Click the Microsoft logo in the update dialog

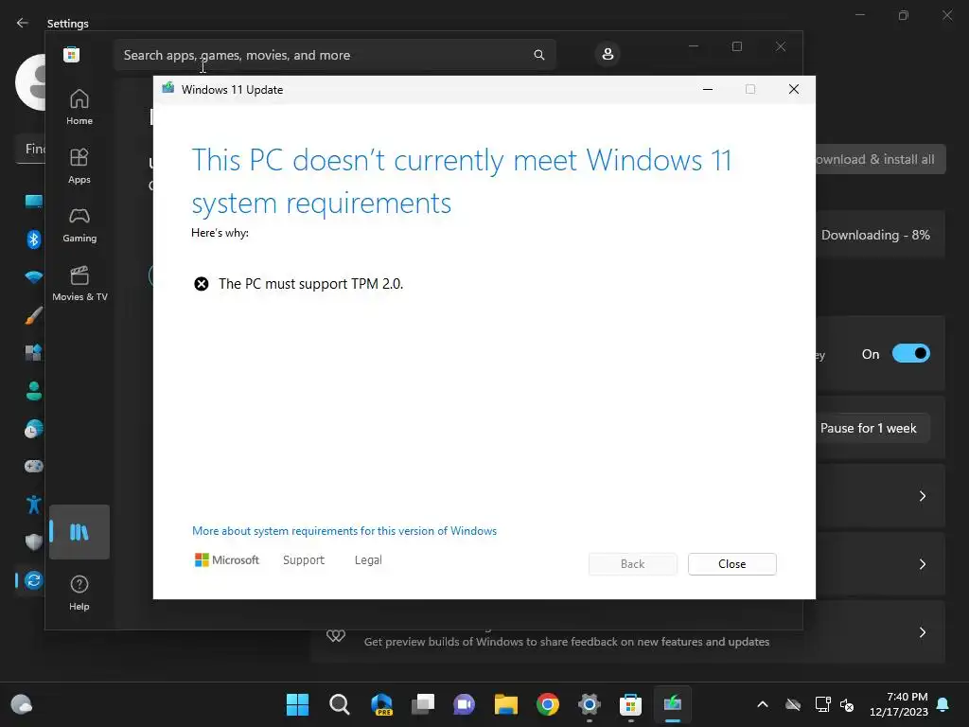pyautogui.click(x=227, y=560)
